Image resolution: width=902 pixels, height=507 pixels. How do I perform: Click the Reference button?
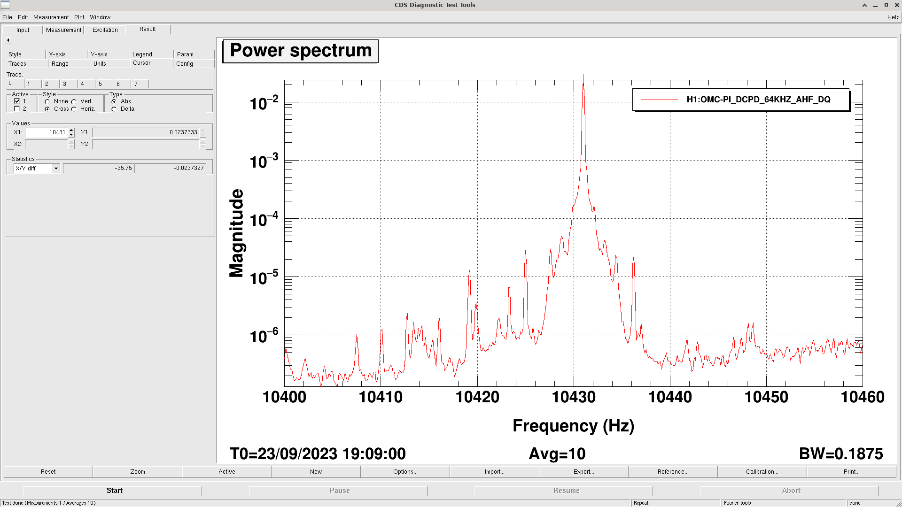click(673, 472)
